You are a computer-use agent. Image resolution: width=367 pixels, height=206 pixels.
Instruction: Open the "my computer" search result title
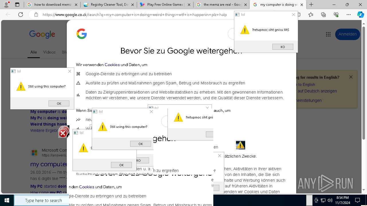[x=49, y=164]
